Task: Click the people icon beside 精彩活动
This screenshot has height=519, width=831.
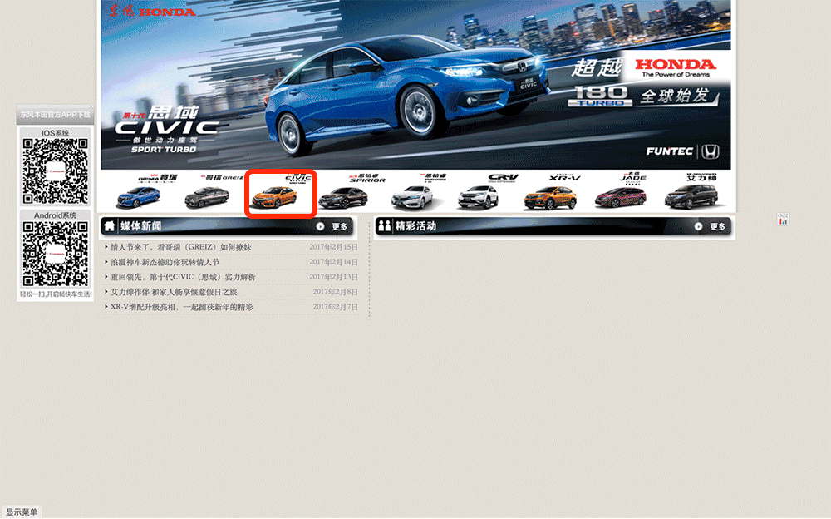Action: tap(384, 226)
